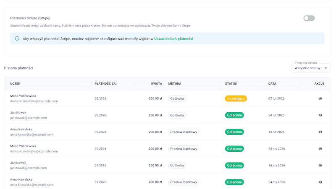Open the Ustawieniach płatności link
Viewport: 336px width, 189px height.
pos(173,39)
